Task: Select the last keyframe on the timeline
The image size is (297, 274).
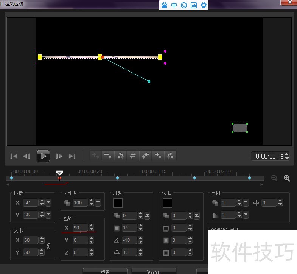Action: click(249, 178)
